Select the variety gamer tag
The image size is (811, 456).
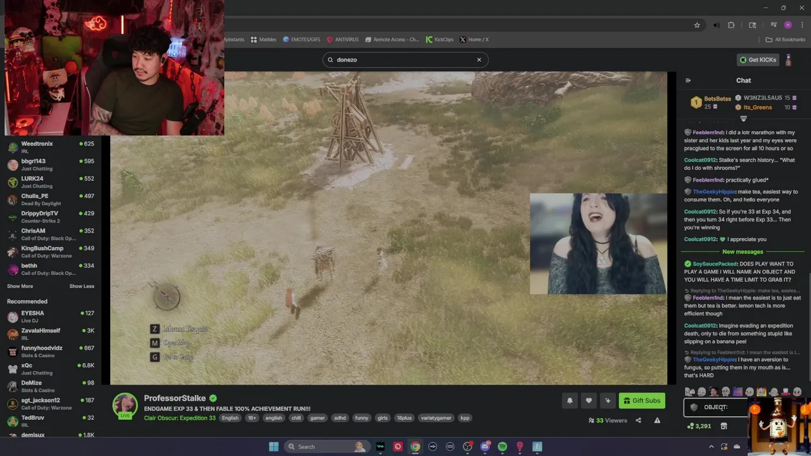[x=436, y=418]
